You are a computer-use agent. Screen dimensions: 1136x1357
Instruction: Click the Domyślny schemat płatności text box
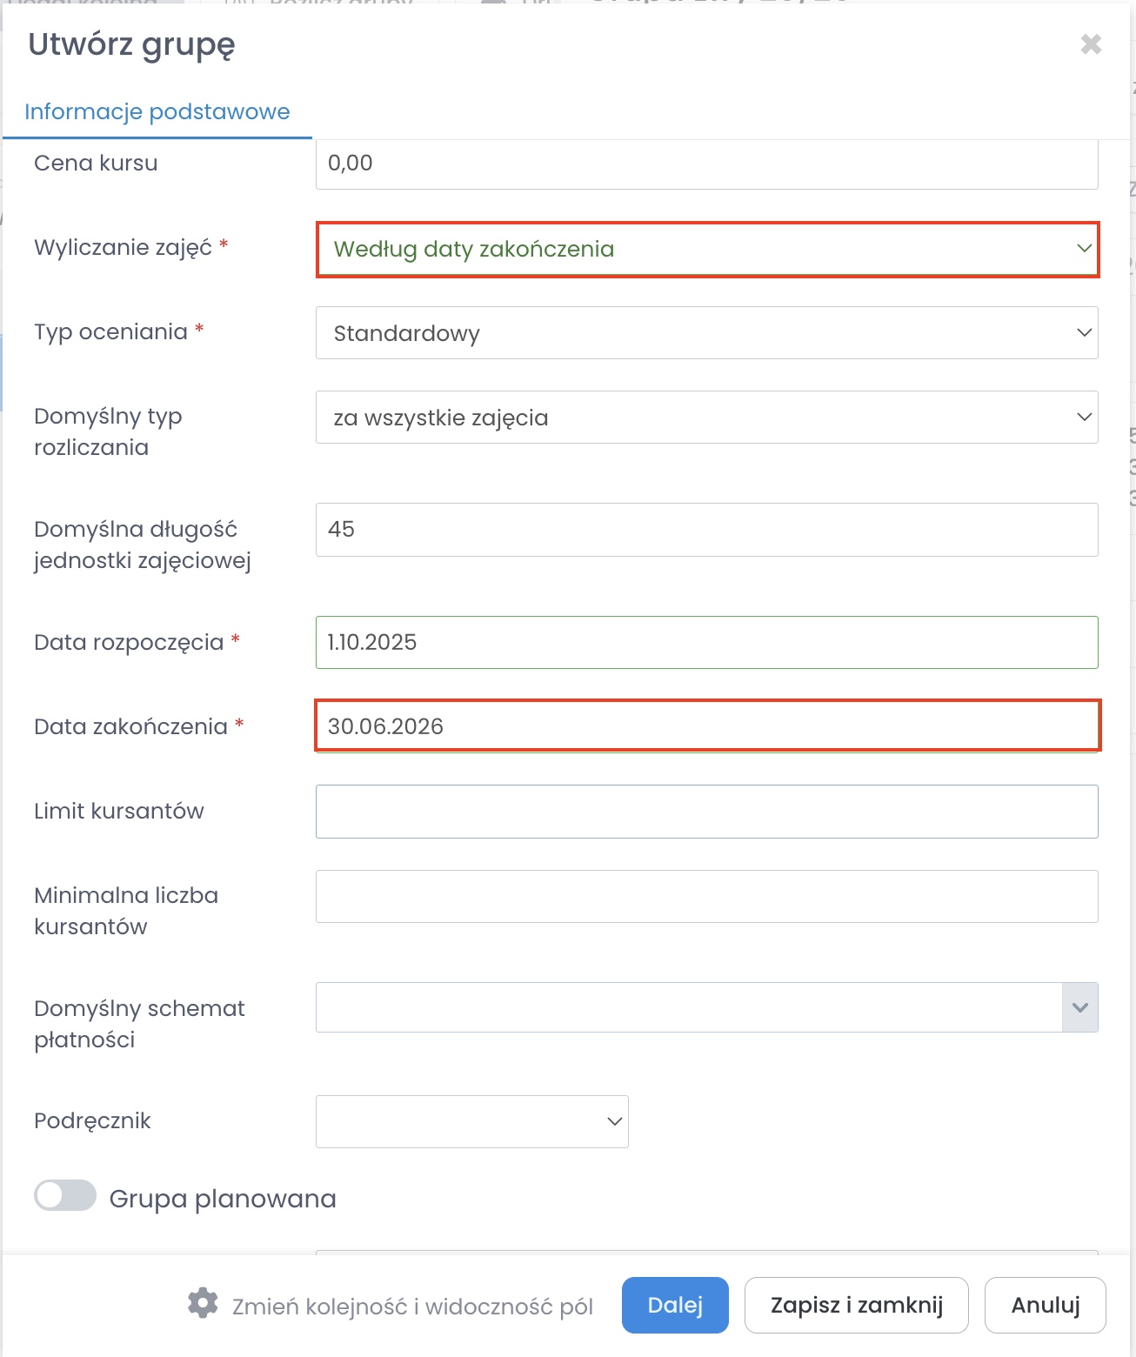click(688, 1007)
